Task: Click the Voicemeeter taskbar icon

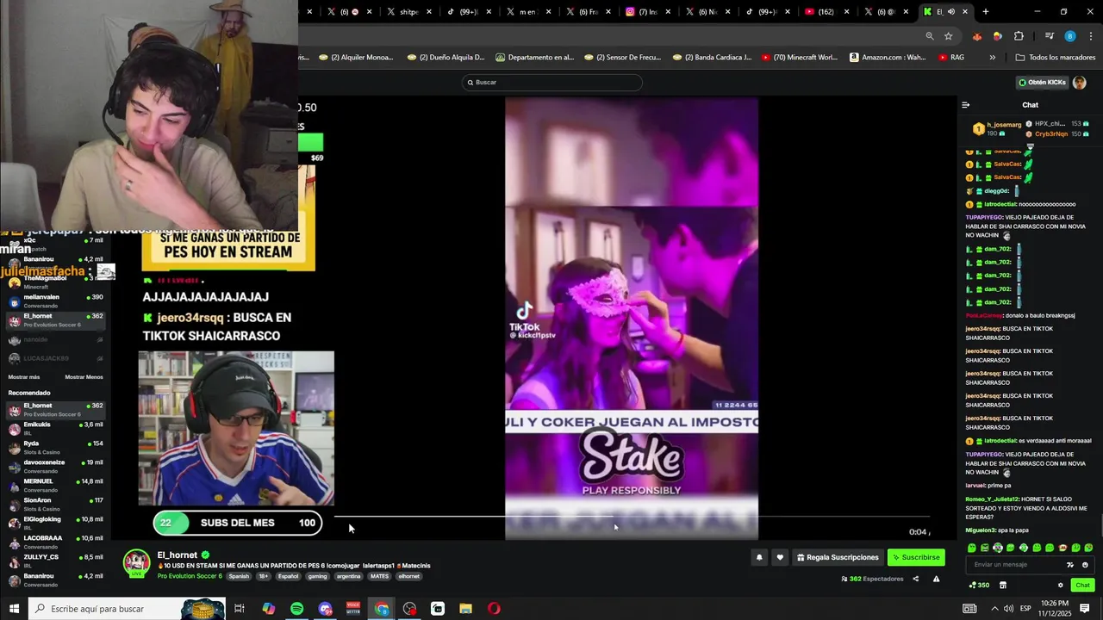Action: [353, 609]
